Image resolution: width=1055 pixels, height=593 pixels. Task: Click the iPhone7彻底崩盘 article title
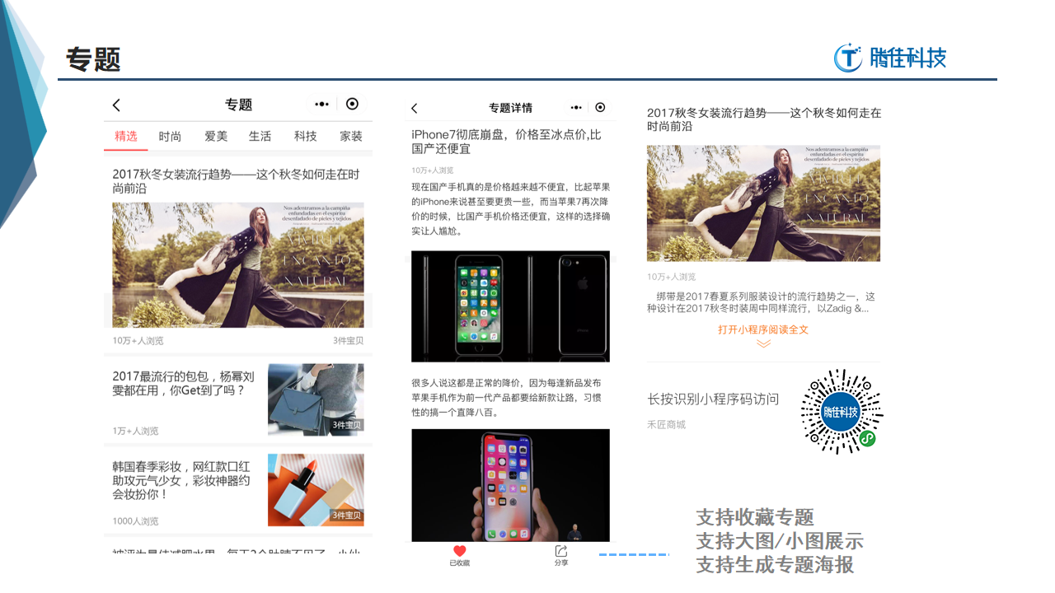pyautogui.click(x=507, y=142)
